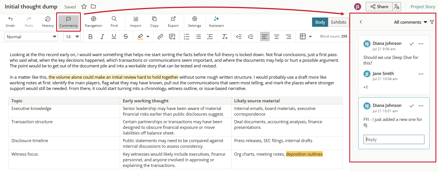The width and height of the screenshot is (438, 172).
Task: Toggle Bold formatting
Action: coord(90,37)
